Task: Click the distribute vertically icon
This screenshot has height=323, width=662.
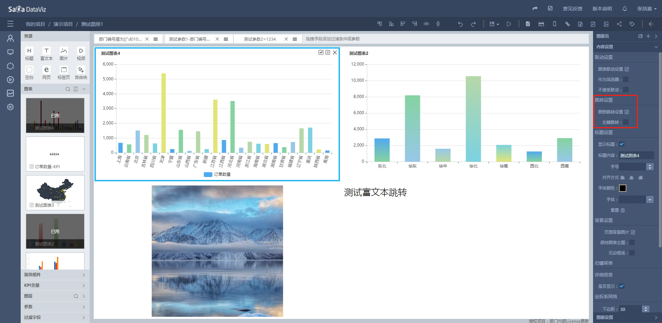Action: pos(438,24)
